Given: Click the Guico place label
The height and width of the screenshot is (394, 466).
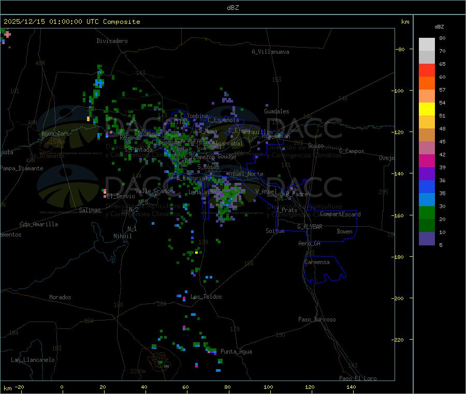Looking at the screenshot, I should point(316,145).
